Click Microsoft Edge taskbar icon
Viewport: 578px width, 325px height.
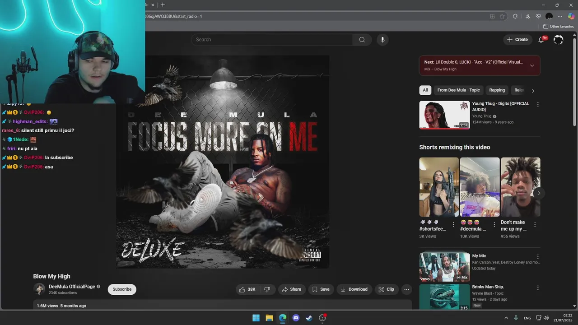(283, 318)
